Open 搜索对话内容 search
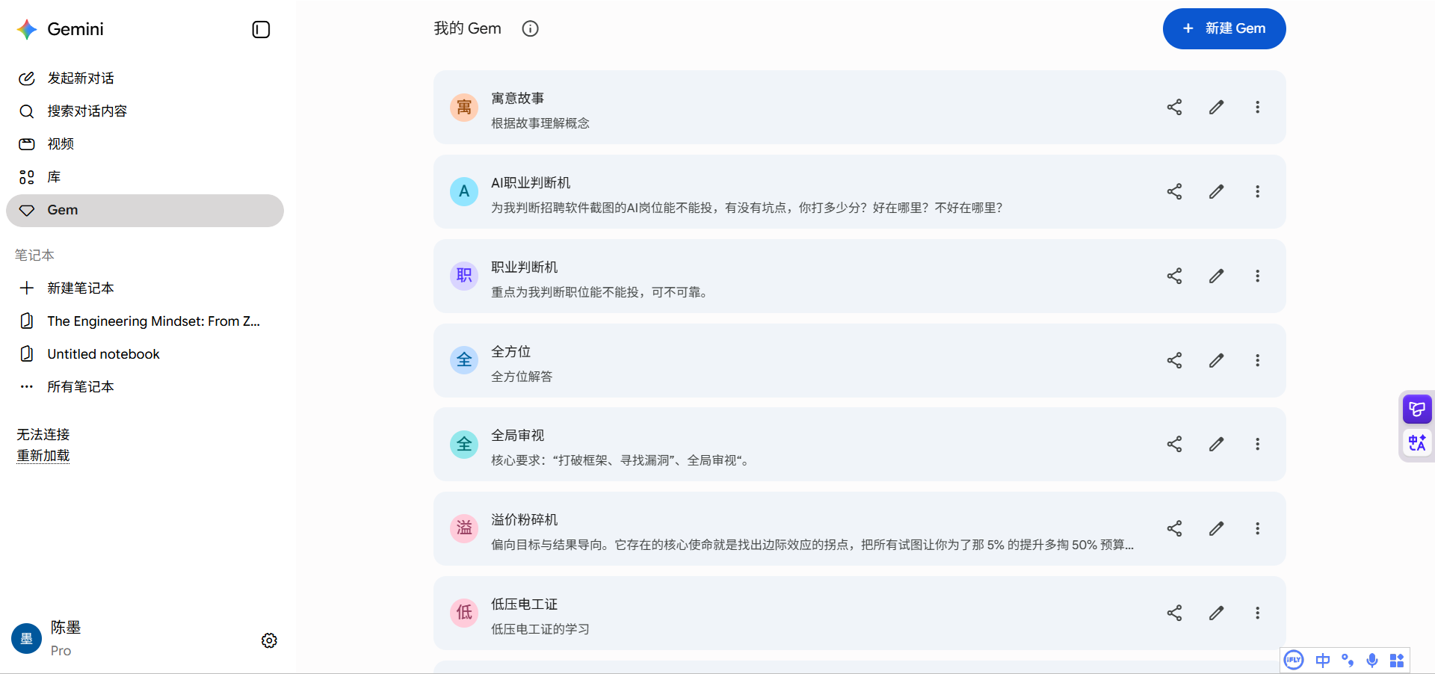The width and height of the screenshot is (1435, 674). click(x=144, y=111)
